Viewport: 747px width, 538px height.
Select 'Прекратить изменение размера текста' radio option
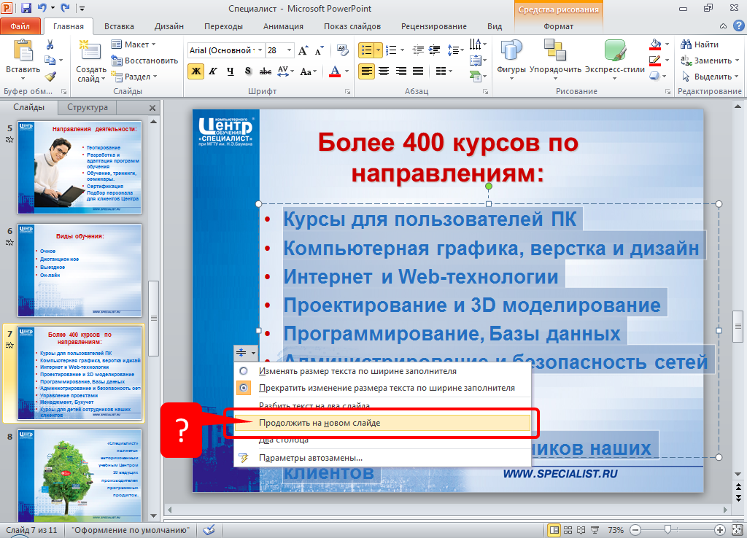387,389
